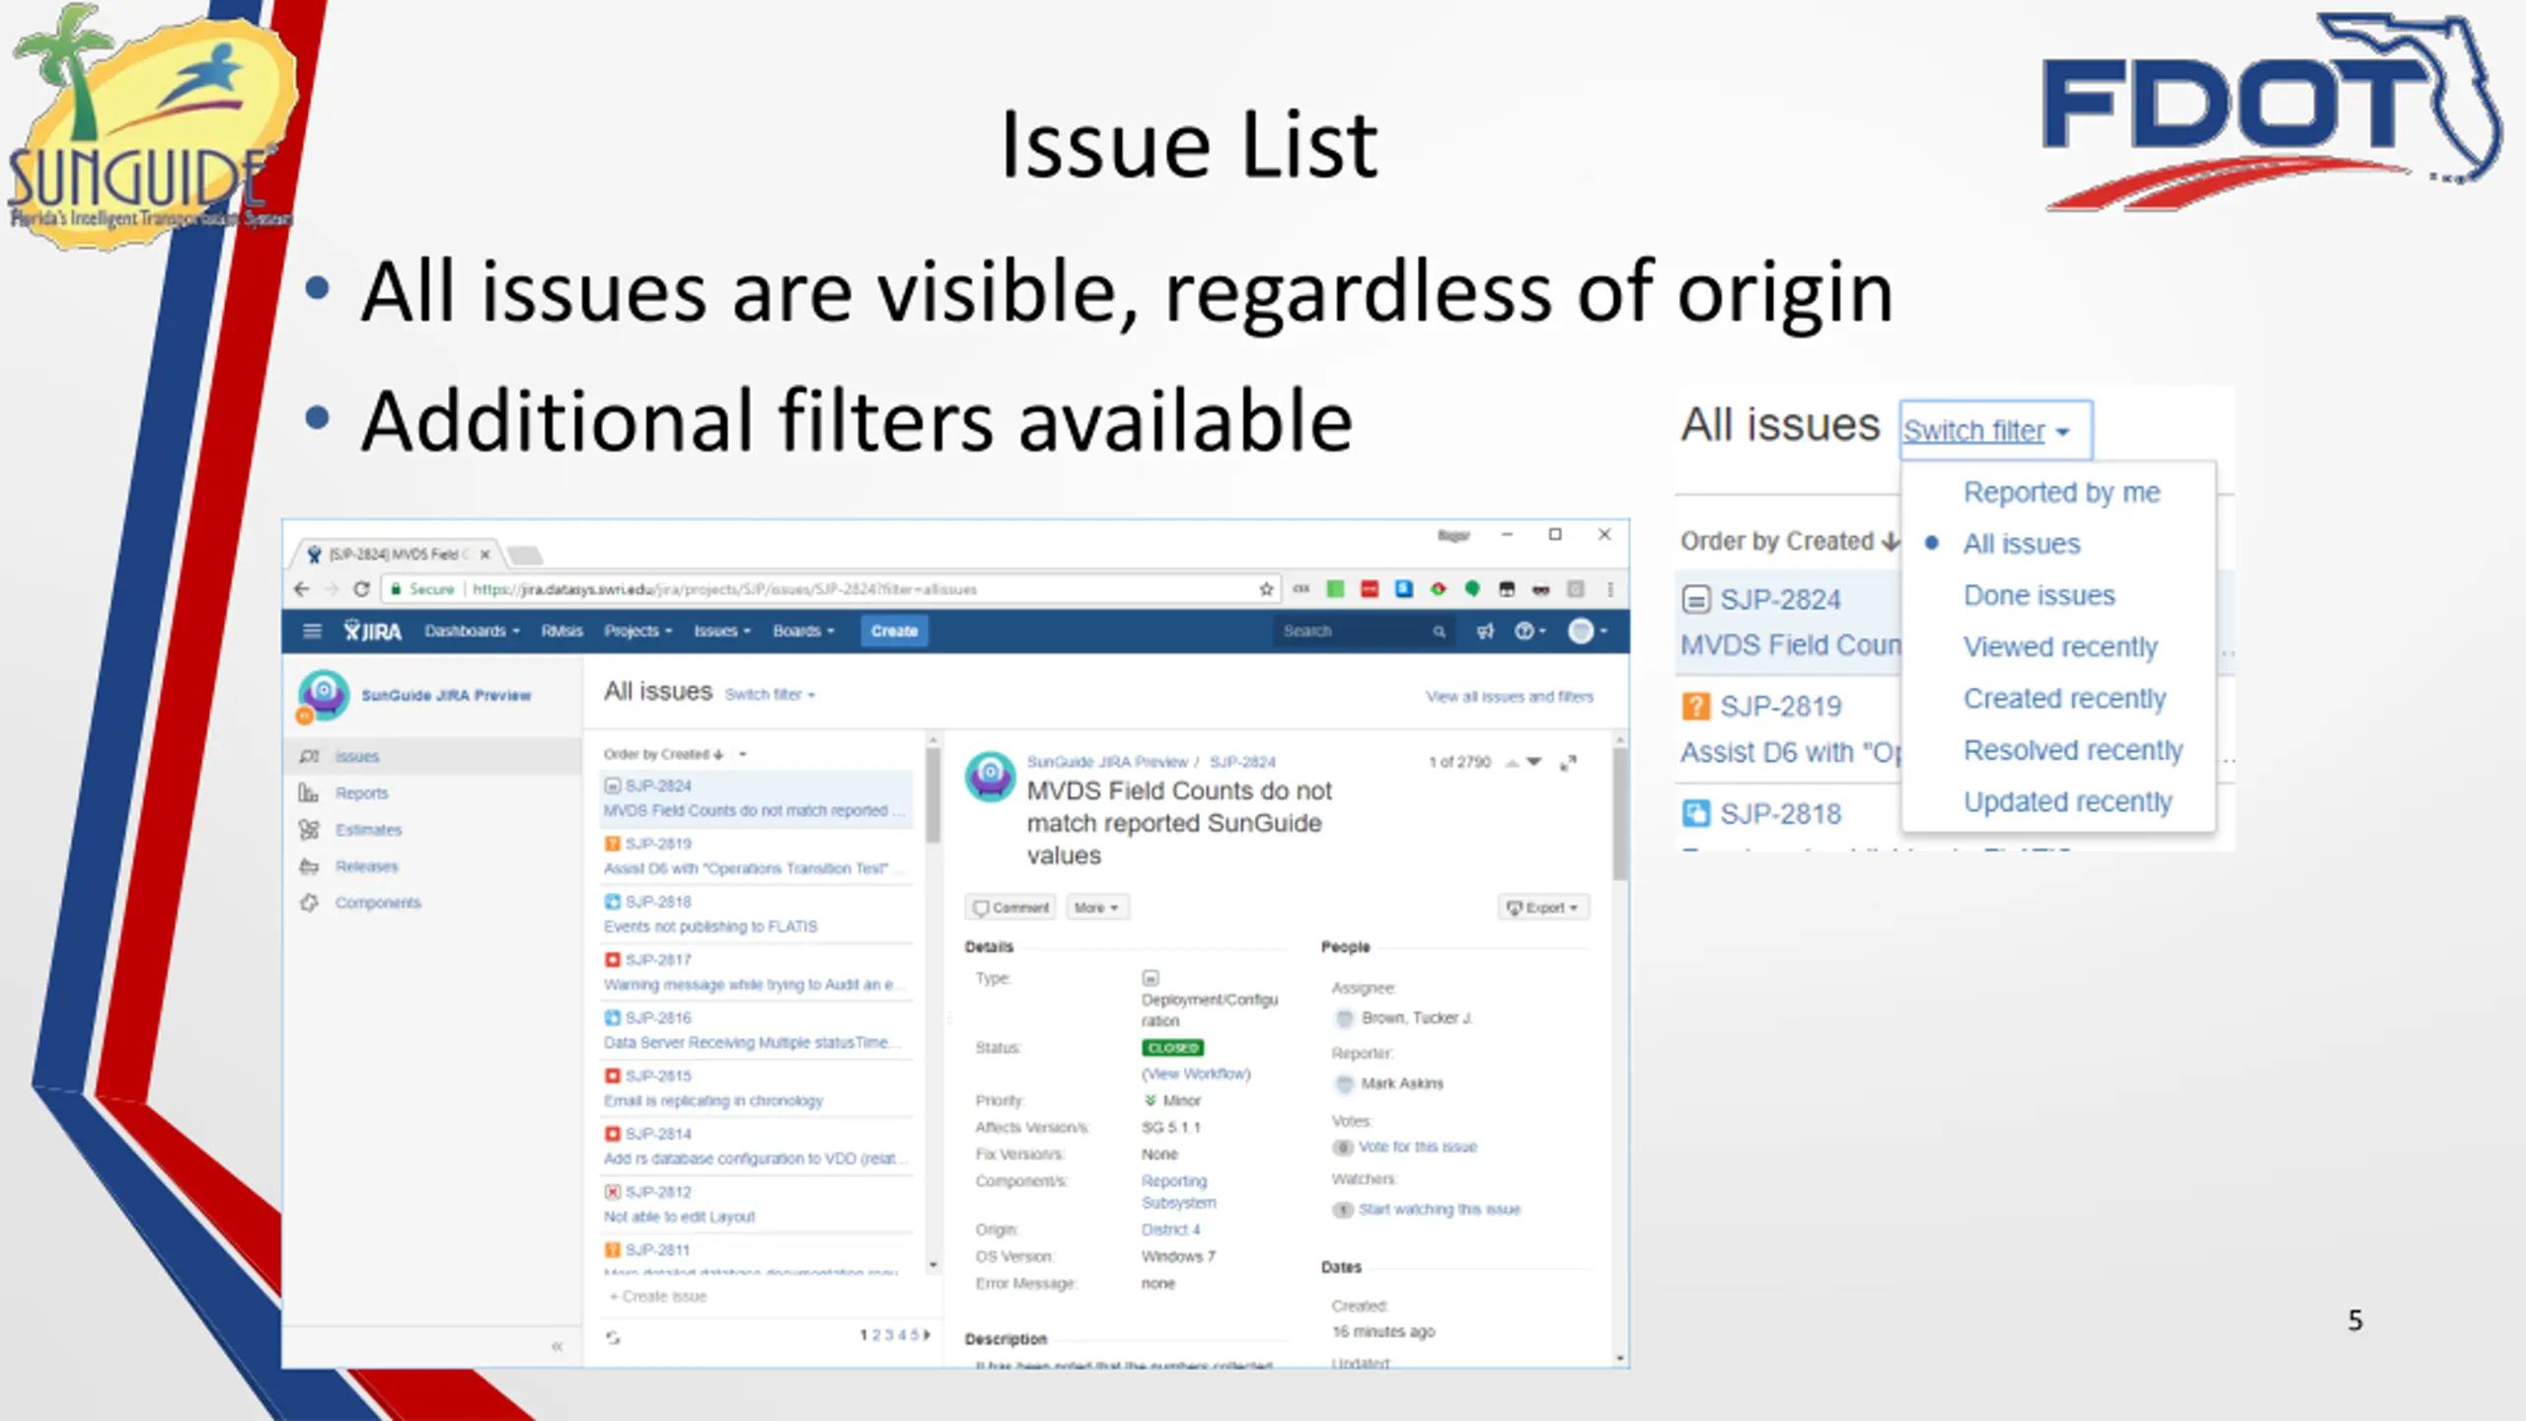Screen dimensions: 2526x1421
Task: Open the small Switch filter dropdown in browser
Action: 770,695
